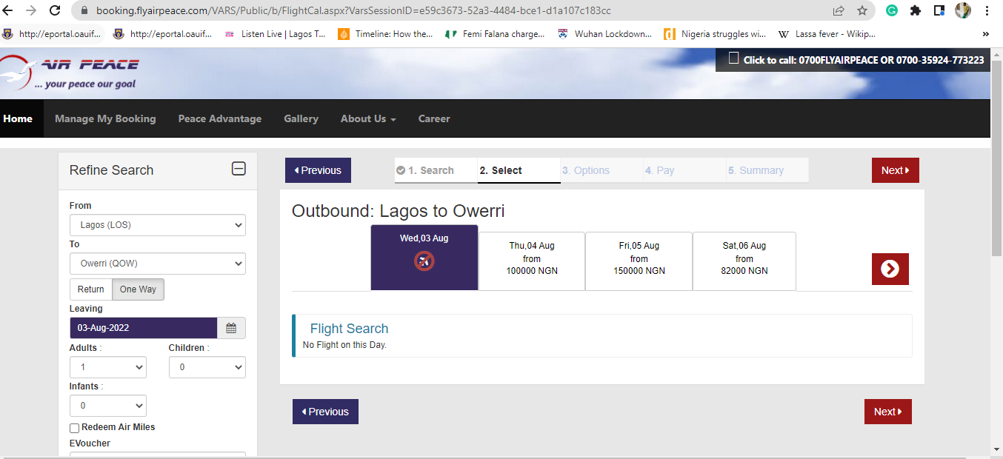The image size is (1003, 459).
Task: Open the Lassa fever Wikipedia bookmark
Action: (x=827, y=34)
